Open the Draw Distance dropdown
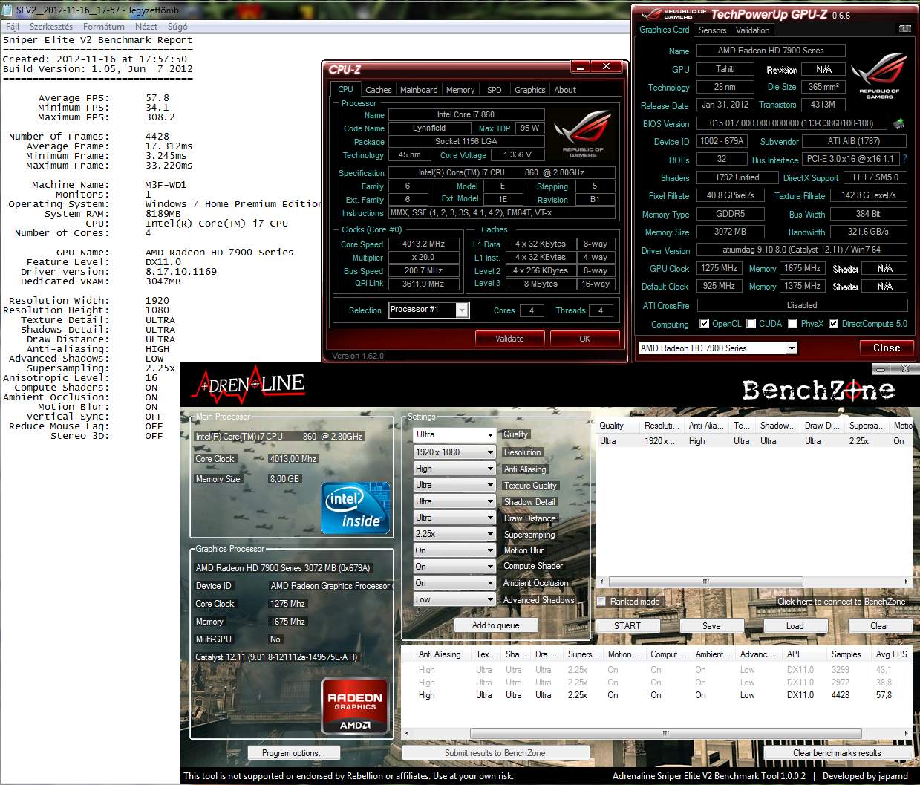 tap(454, 518)
